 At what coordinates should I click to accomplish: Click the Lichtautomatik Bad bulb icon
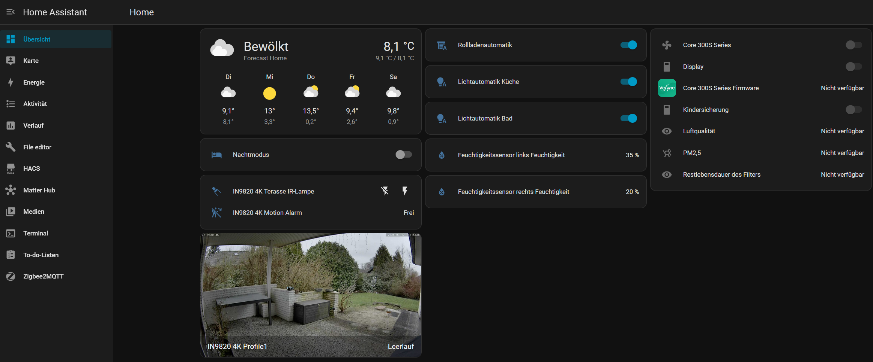click(442, 119)
